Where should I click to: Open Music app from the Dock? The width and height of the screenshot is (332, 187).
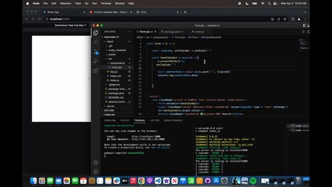coord(133,181)
